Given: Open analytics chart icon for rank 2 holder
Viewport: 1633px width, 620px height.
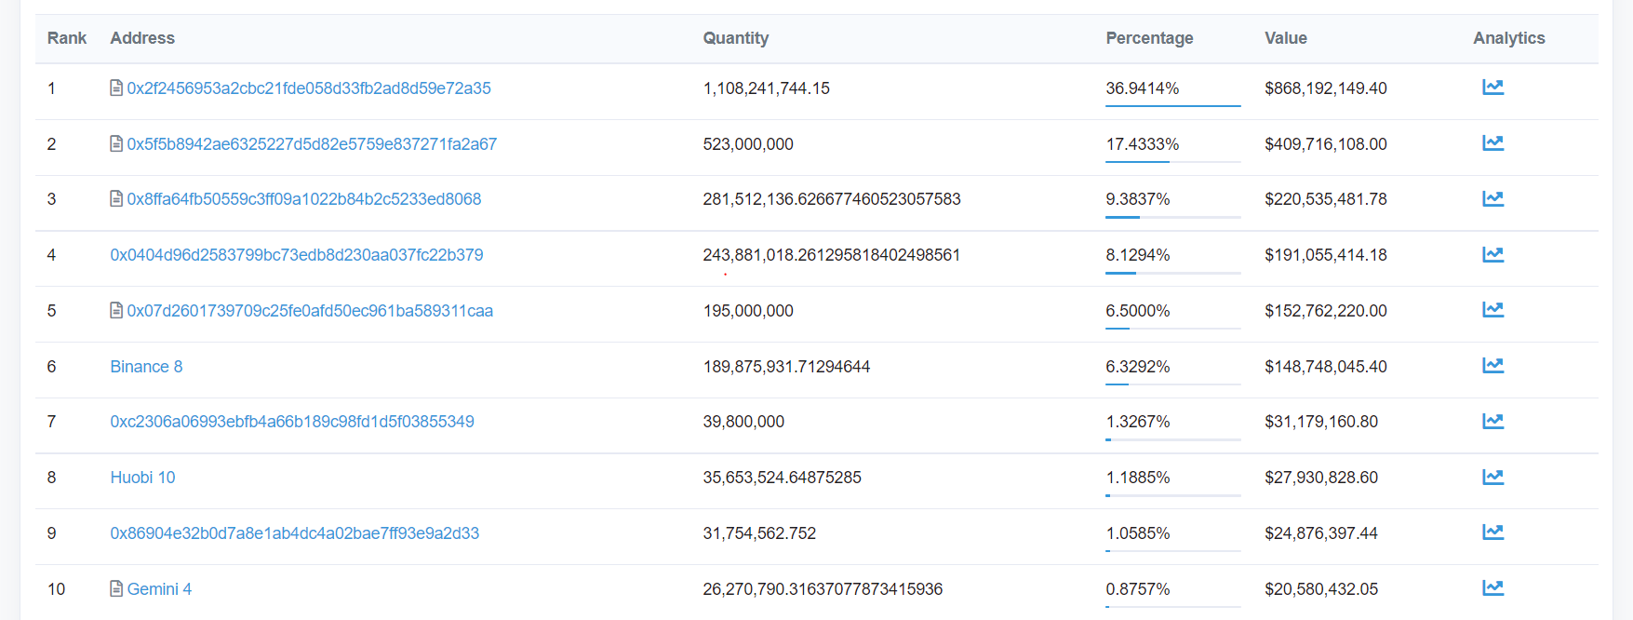Looking at the screenshot, I should point(1492,143).
